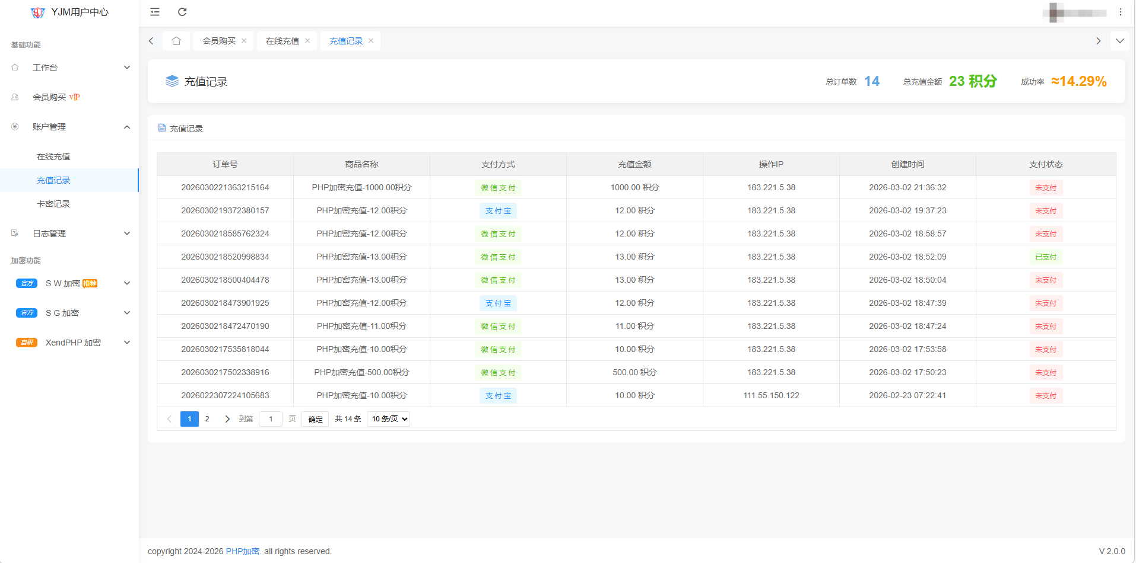Image resolution: width=1136 pixels, height=563 pixels.
Task: Open the PHP加密 footer link
Action: coord(243,551)
